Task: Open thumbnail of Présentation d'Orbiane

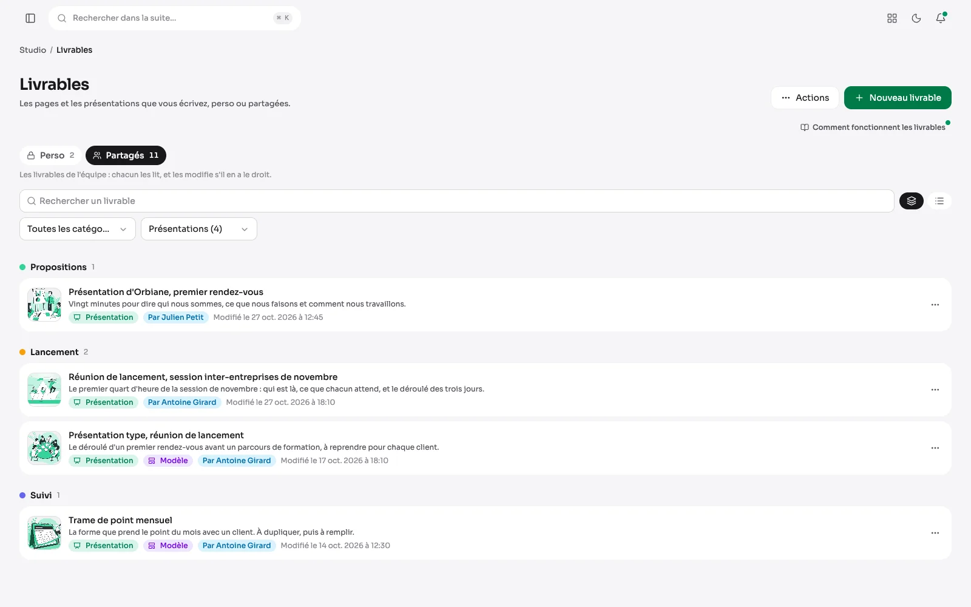Action: pos(44,305)
